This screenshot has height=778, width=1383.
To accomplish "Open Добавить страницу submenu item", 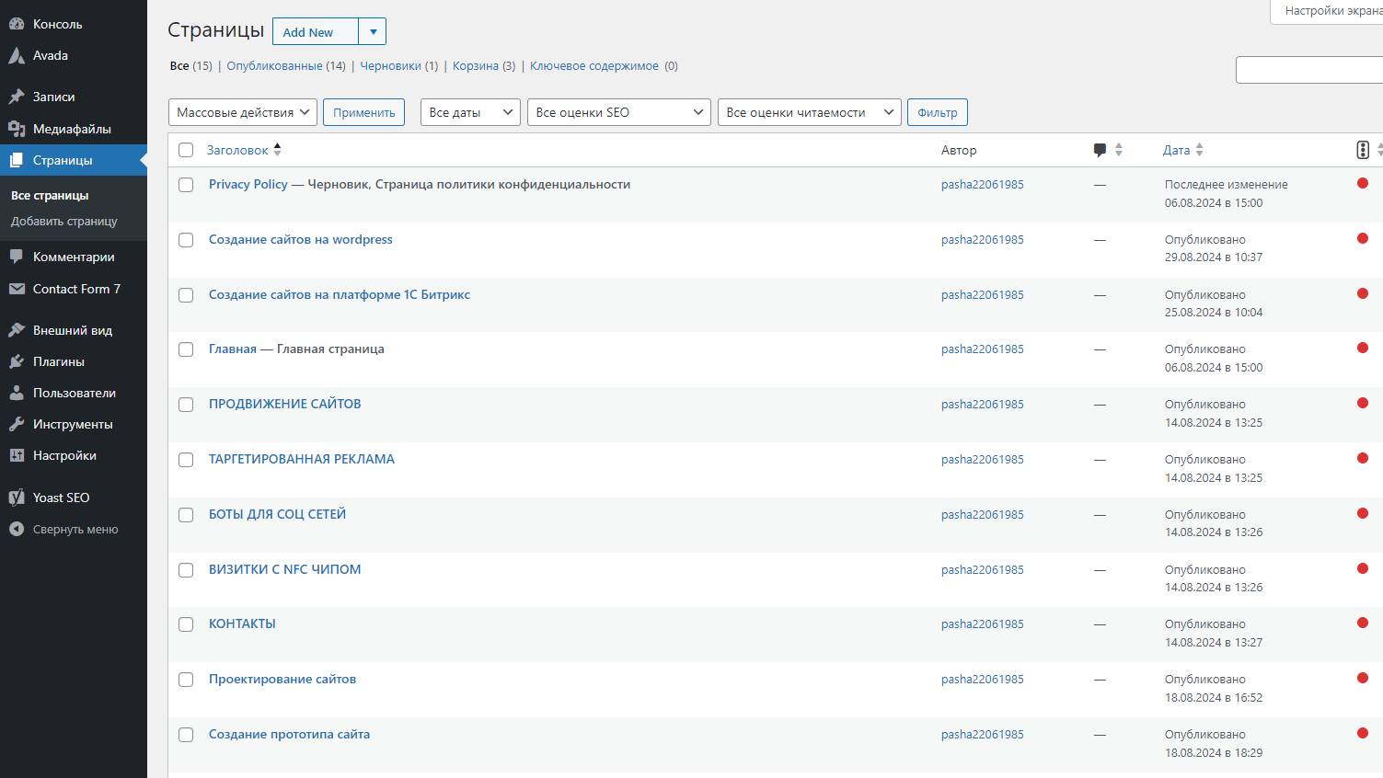I will [64, 221].
